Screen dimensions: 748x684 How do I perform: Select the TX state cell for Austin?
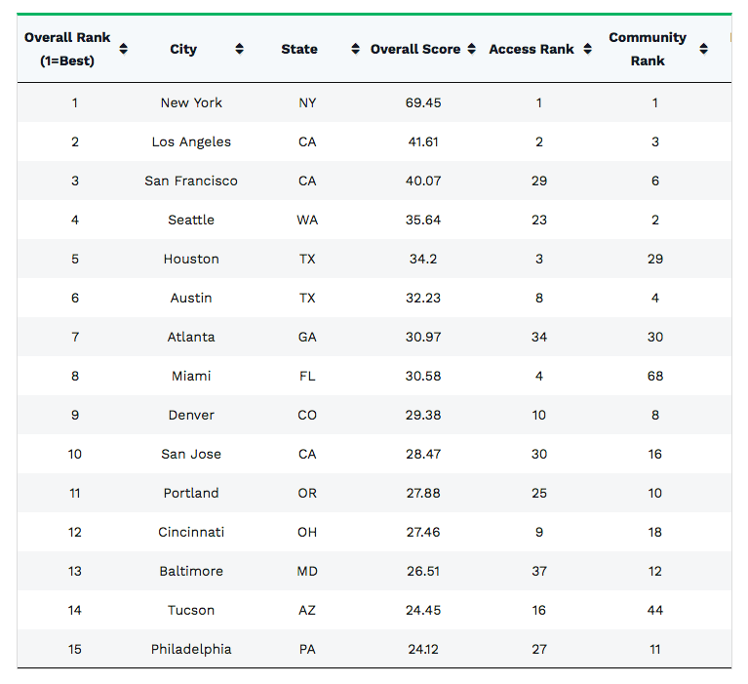pyautogui.click(x=307, y=298)
